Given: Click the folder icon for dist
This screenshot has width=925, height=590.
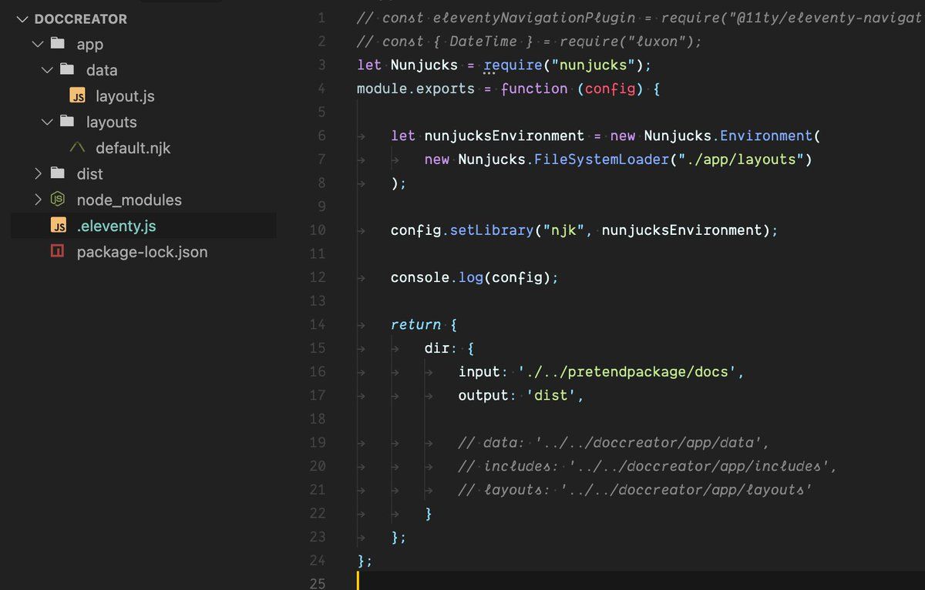Looking at the screenshot, I should pyautogui.click(x=58, y=174).
